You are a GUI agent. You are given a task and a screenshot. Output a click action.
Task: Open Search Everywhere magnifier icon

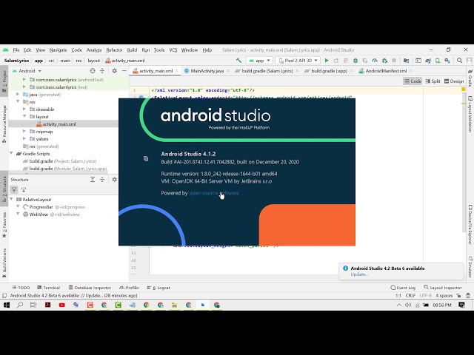[x=459, y=61]
